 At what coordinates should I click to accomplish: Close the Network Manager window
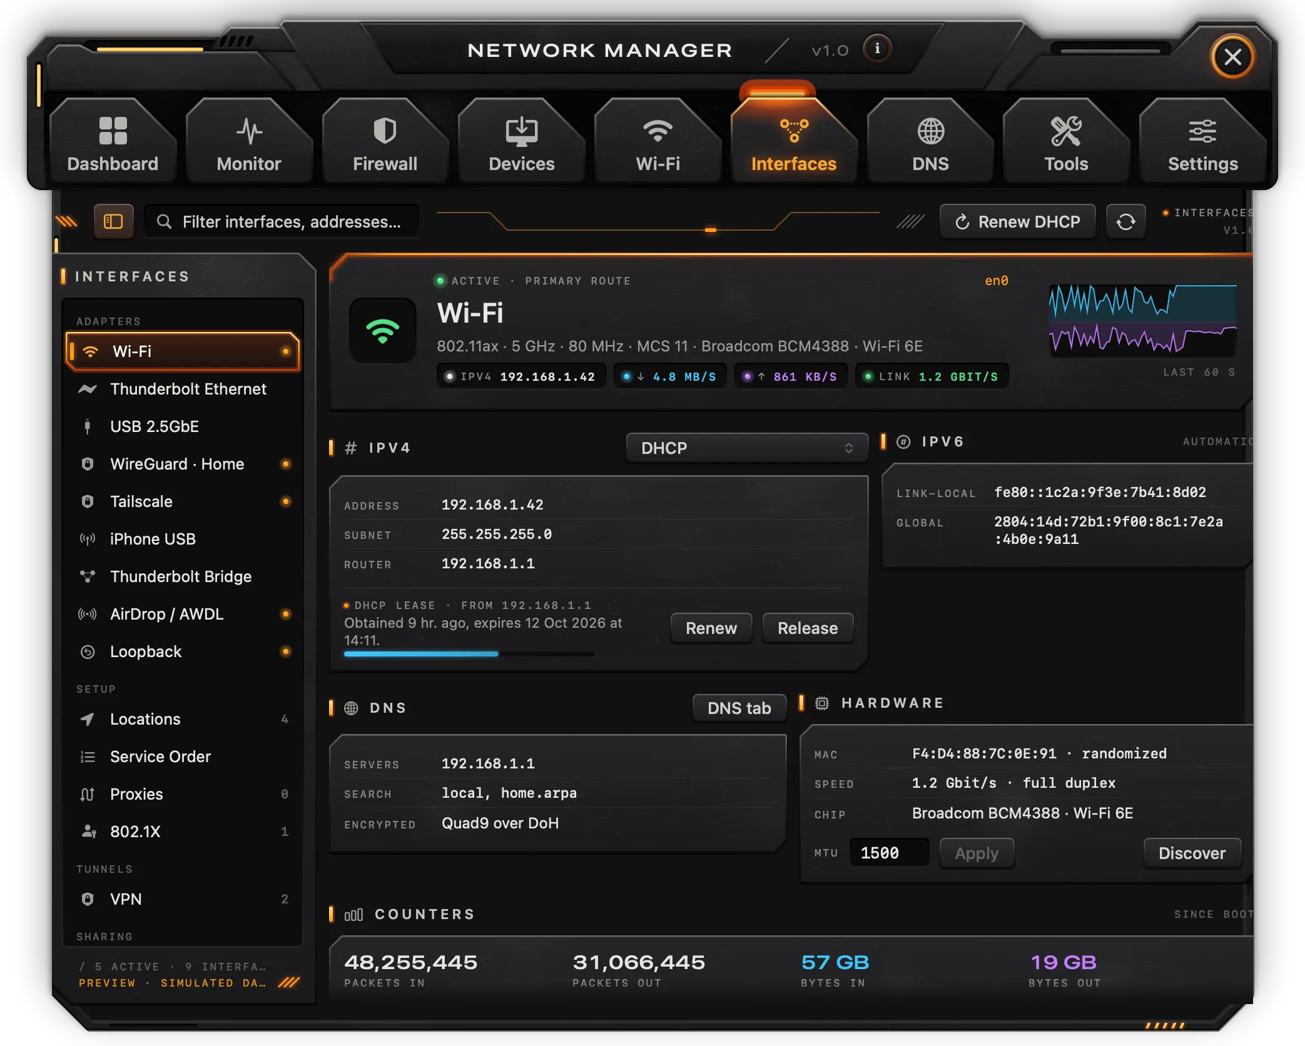pos(1233,57)
